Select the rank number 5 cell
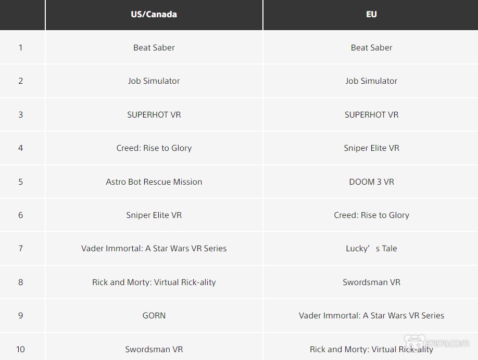Viewport: 478px width, 360px height. 21,182
